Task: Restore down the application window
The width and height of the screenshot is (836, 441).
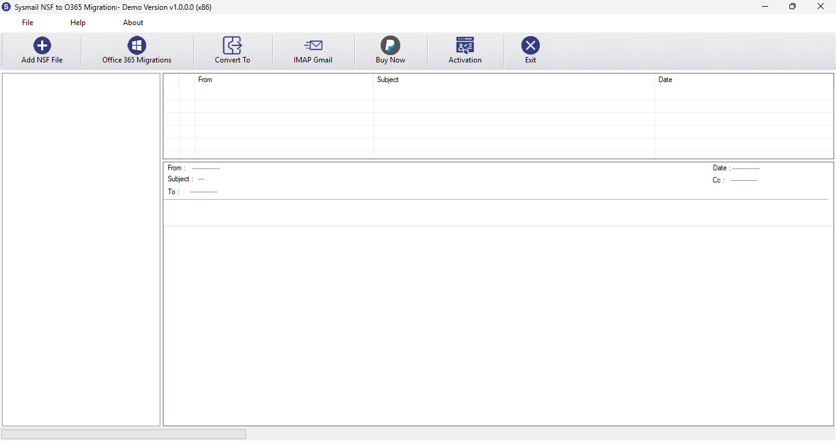Action: click(793, 7)
